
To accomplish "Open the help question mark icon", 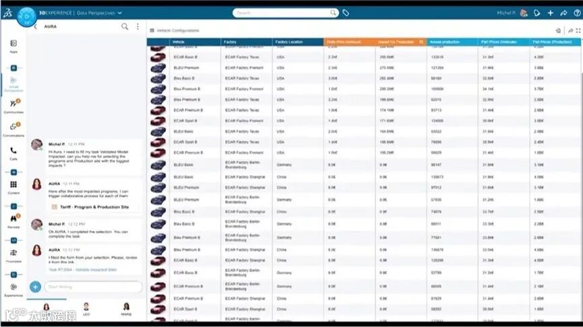I will pyautogui.click(x=577, y=13).
